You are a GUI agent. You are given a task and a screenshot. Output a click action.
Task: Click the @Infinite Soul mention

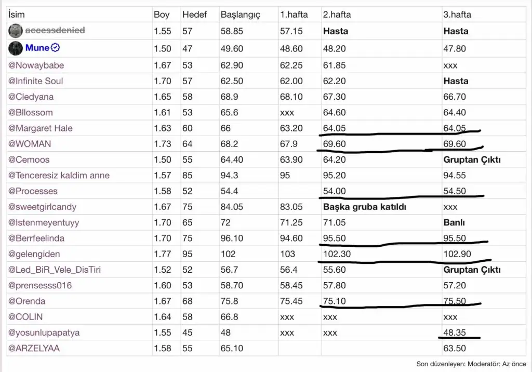36,81
